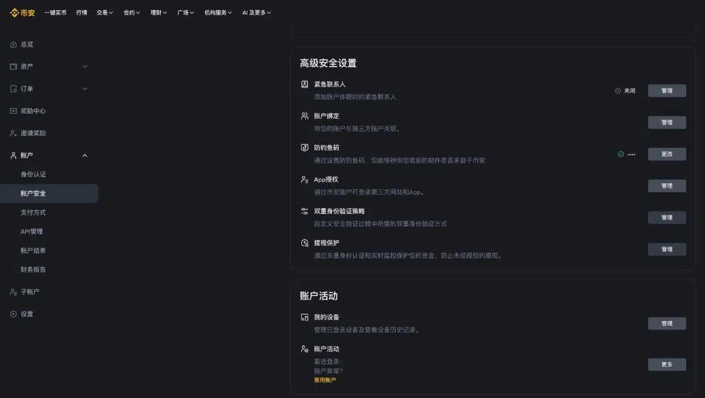705x398 pixels.
Task: Click the 防钓鱼码 shield icon
Action: (305, 148)
